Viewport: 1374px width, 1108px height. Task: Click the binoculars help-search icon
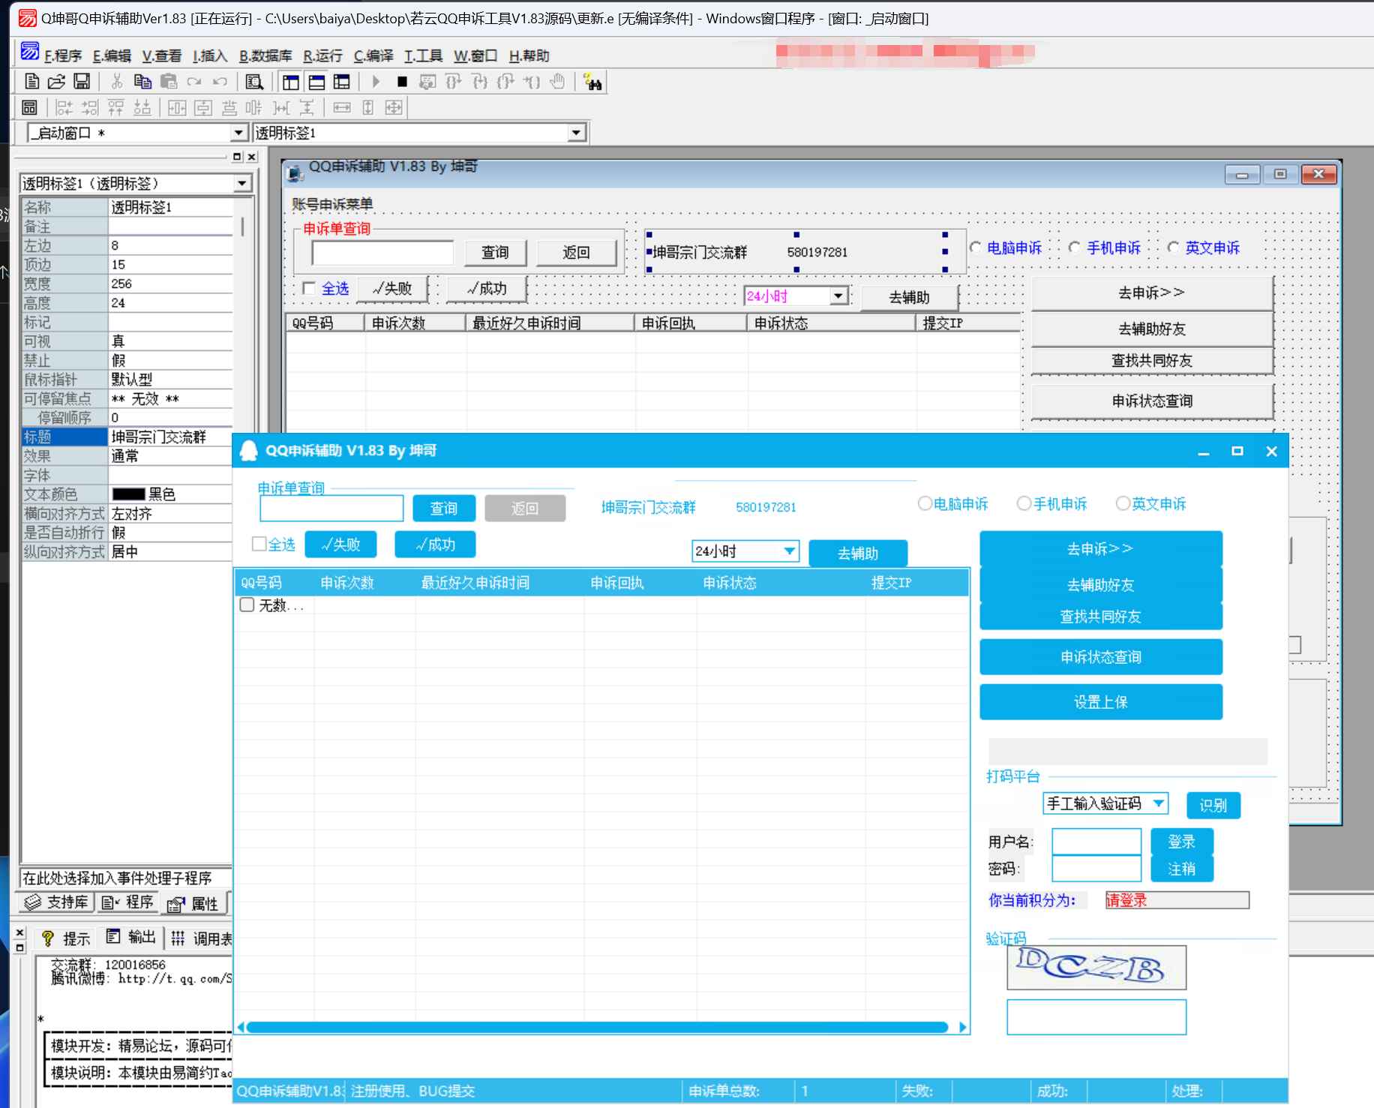592,83
